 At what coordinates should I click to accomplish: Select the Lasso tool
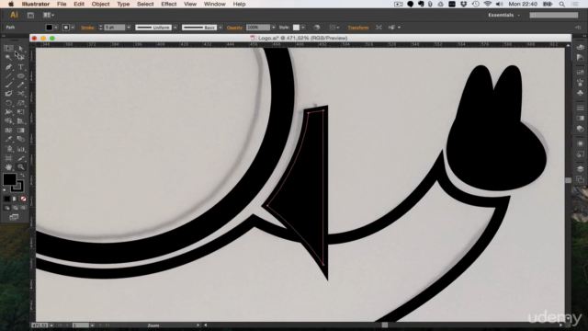point(20,57)
